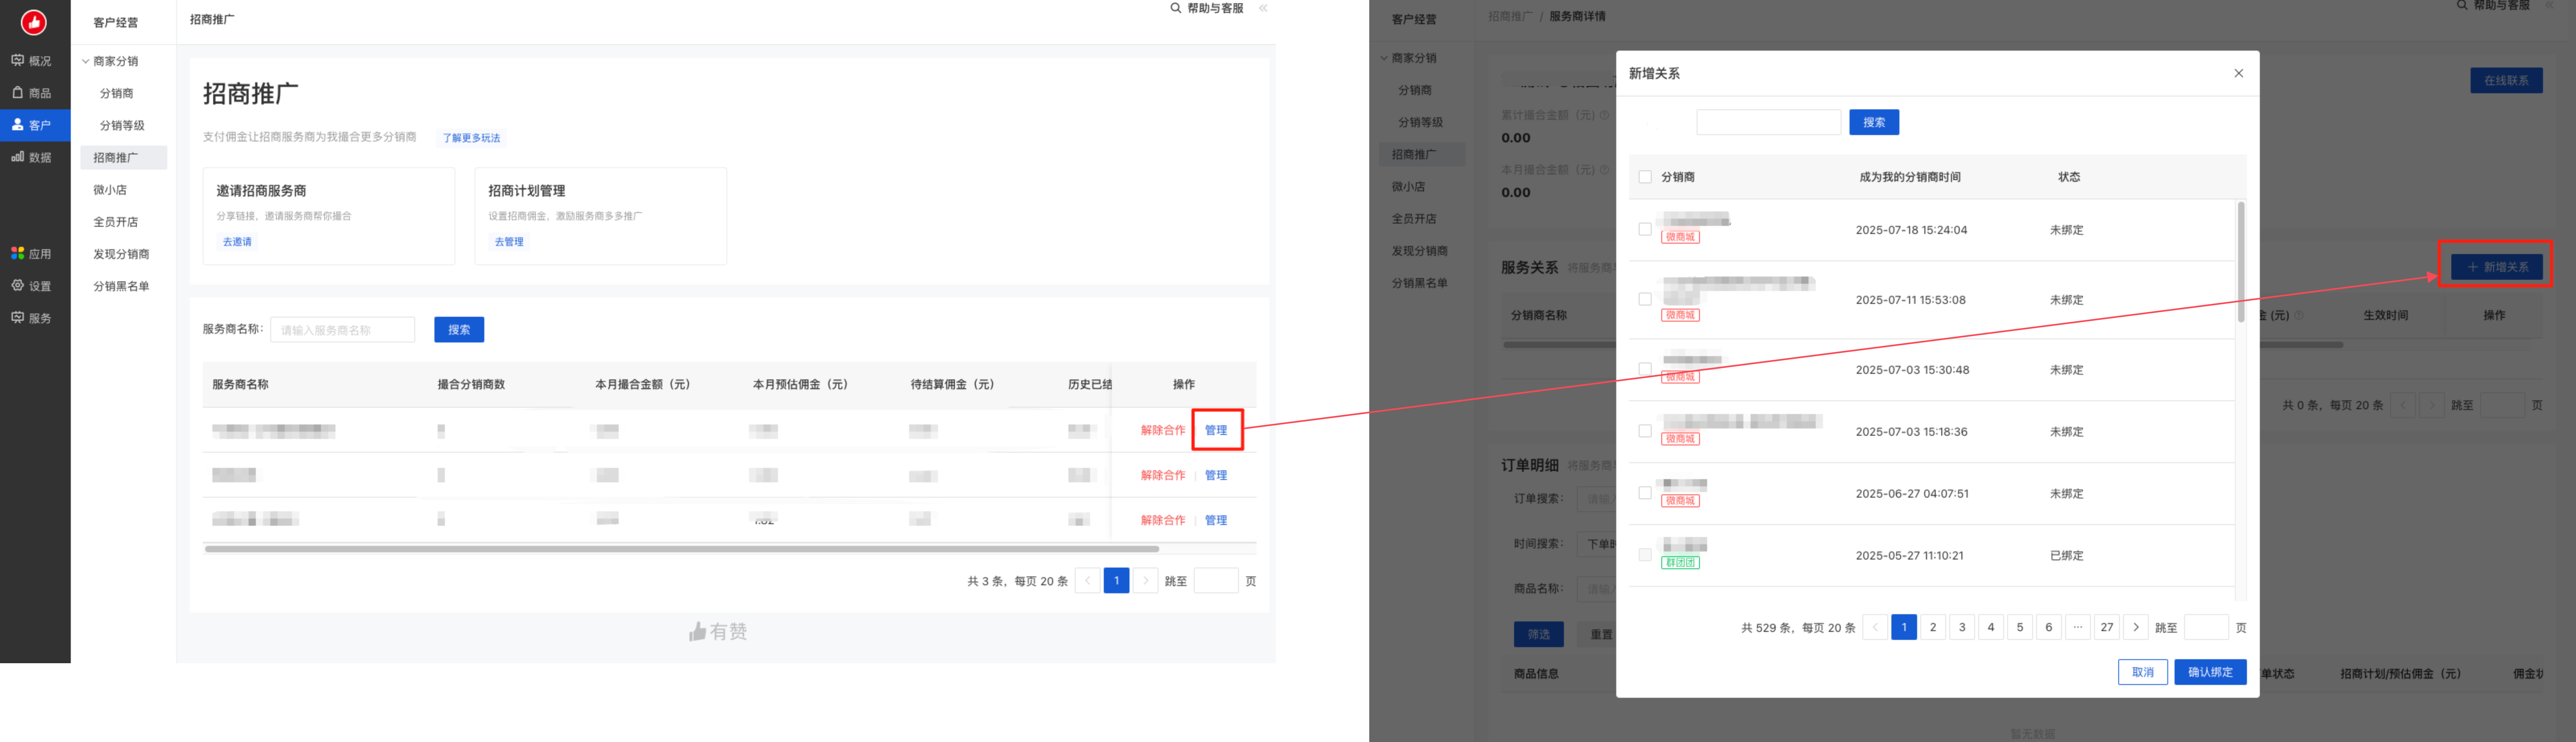Tick checkbox for 2025-07-18 15:24:04 distributor

[1645, 230]
